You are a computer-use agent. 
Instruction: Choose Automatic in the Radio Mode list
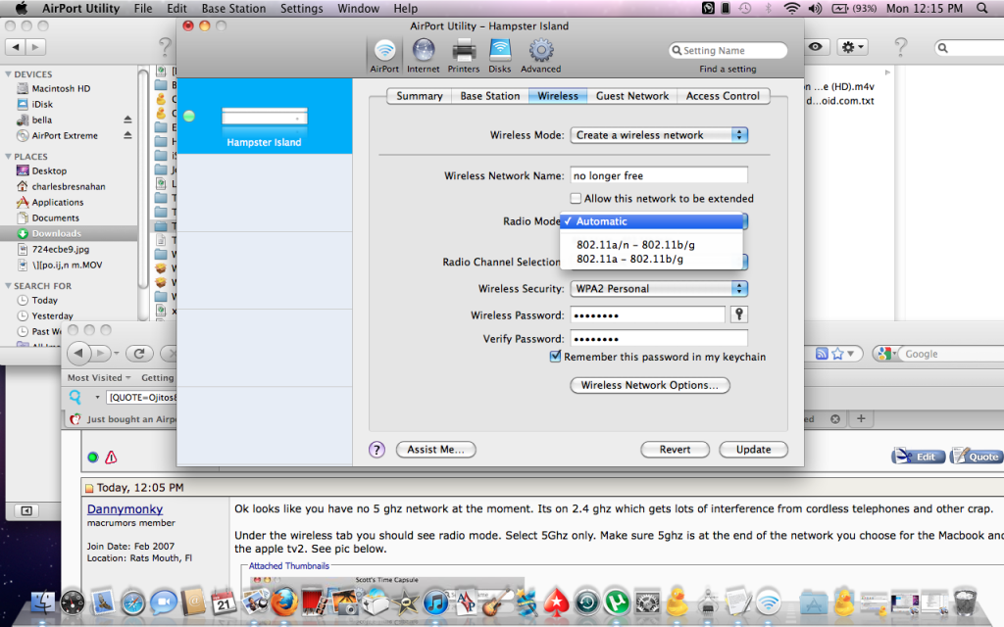[651, 221]
